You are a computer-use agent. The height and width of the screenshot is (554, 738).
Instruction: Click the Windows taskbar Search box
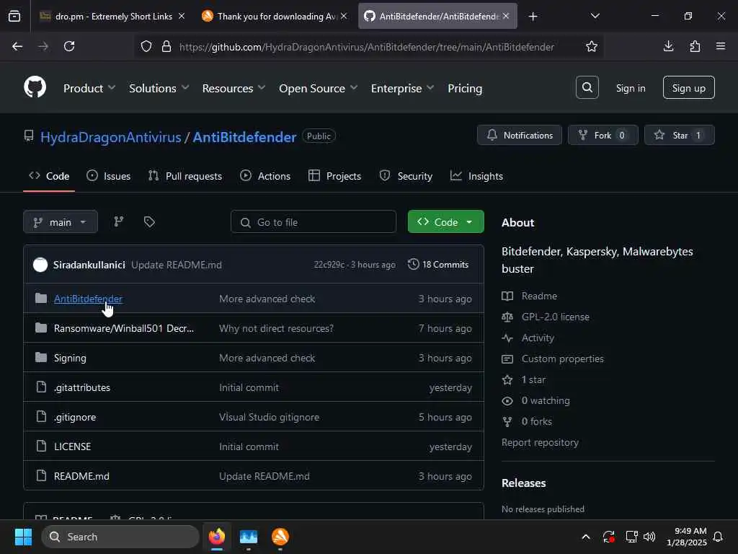pyautogui.click(x=120, y=537)
